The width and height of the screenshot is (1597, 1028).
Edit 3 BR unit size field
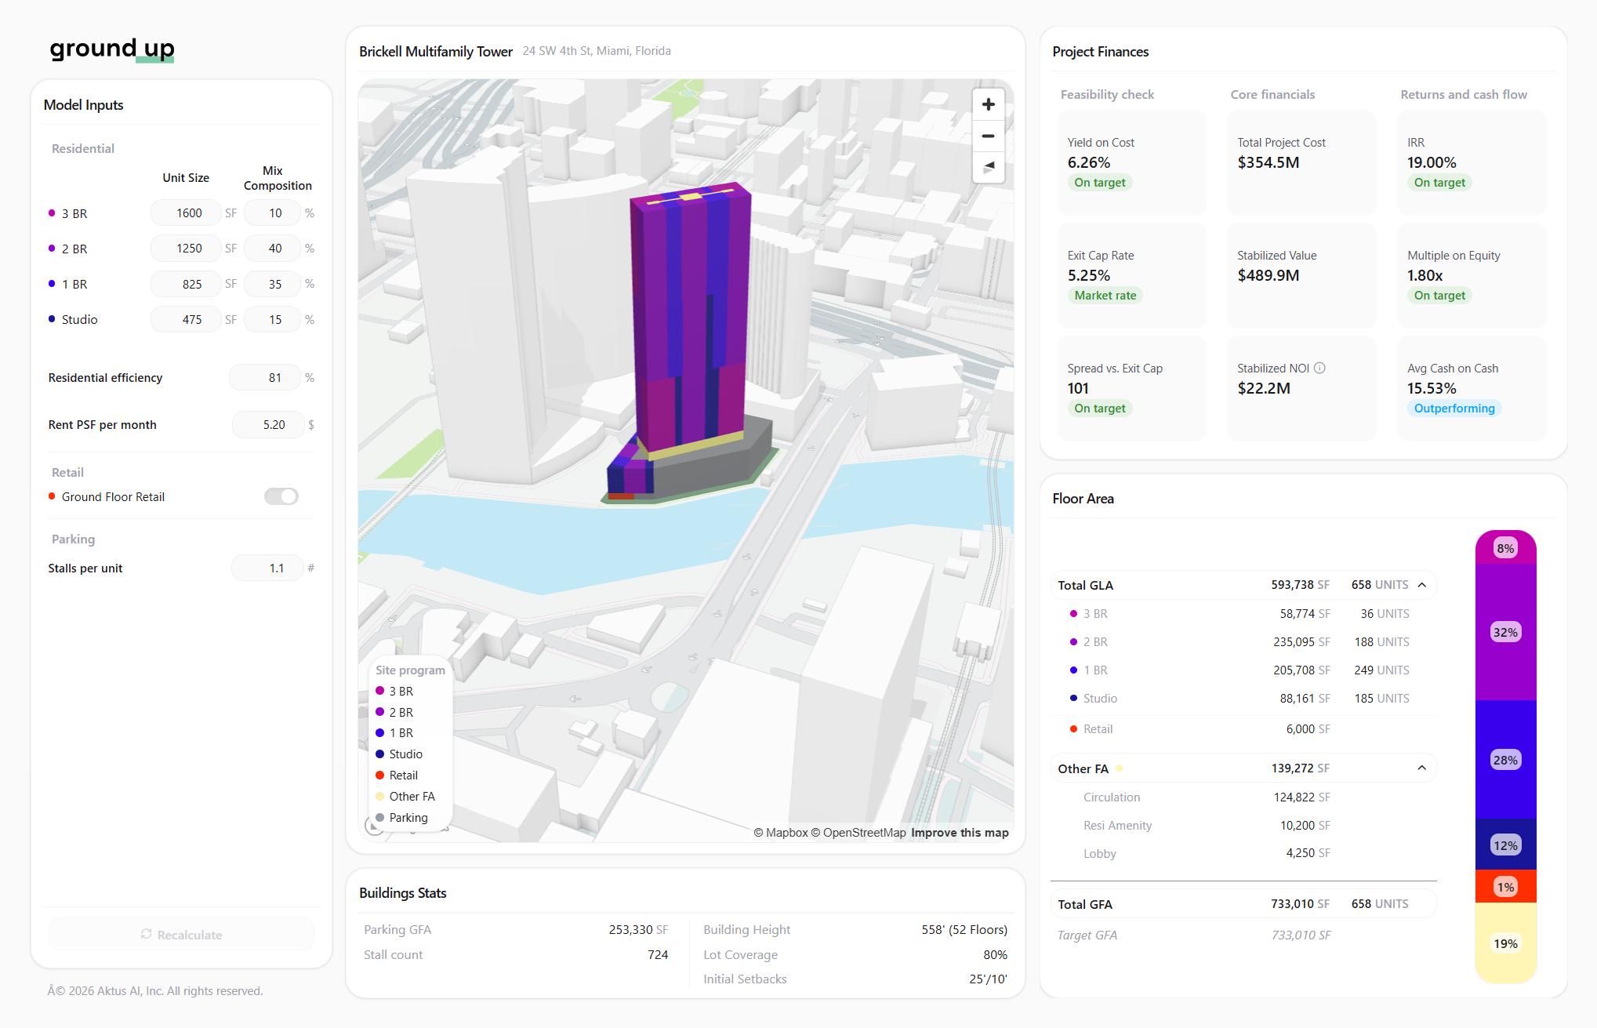click(187, 213)
